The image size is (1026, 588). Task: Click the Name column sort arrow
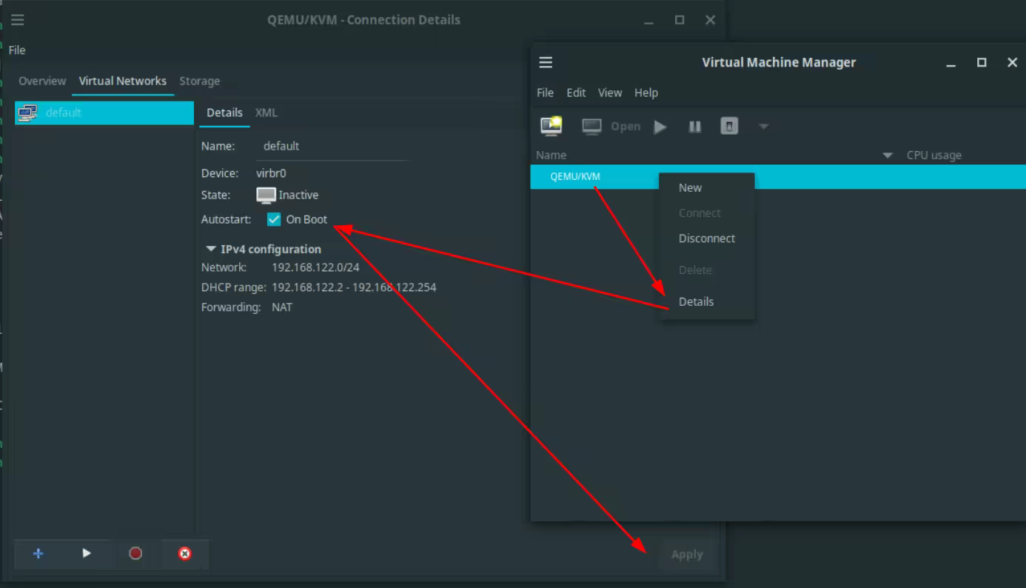[888, 156]
